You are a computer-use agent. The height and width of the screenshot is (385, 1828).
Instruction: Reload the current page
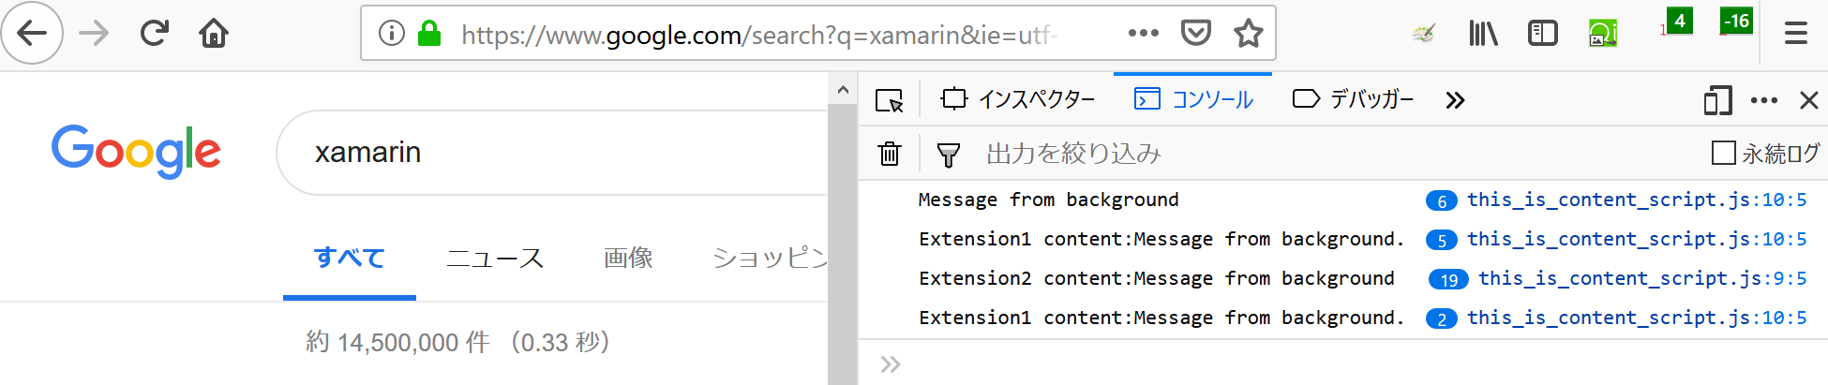(x=154, y=34)
